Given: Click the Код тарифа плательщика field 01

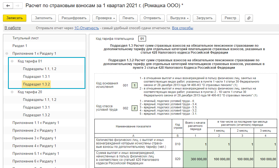Looking at the screenshot, I should [x=142, y=39].
